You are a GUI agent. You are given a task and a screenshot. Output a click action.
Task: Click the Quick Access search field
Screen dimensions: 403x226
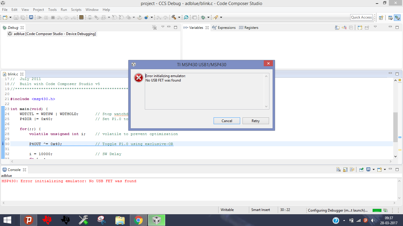point(361,17)
